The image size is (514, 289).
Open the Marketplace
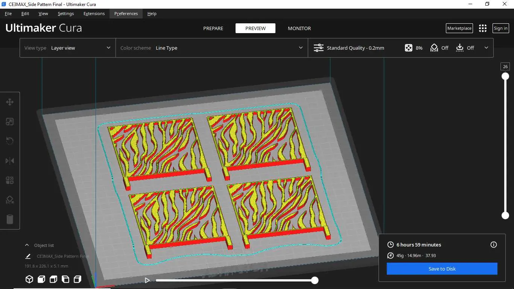point(459,28)
